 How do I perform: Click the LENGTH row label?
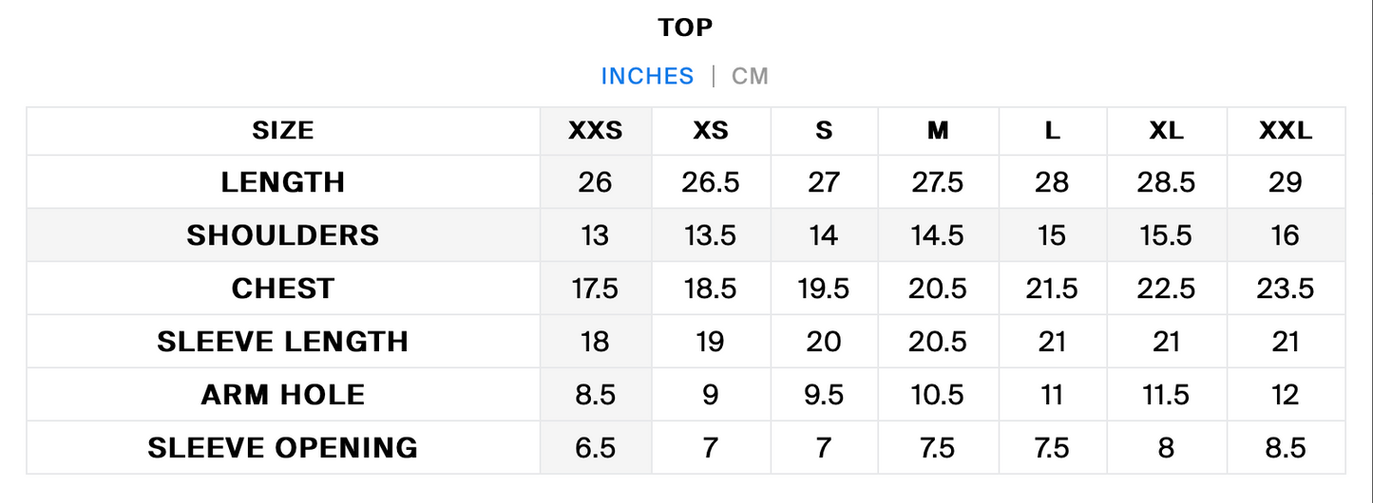pos(283,182)
